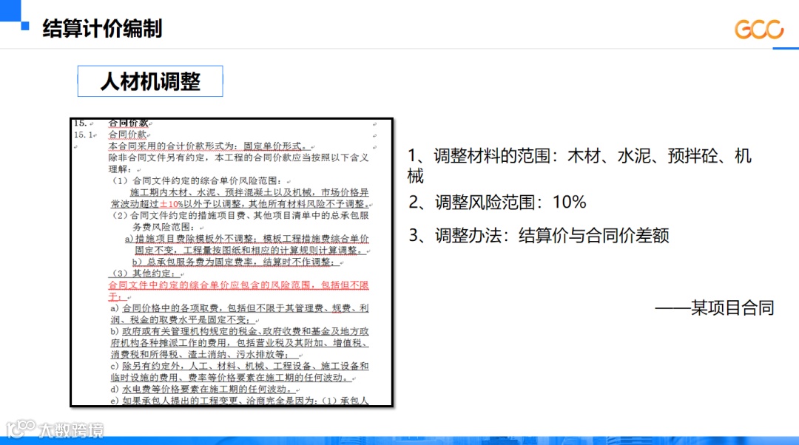Click the slide title 结算计价编制
The image size is (799, 445).
point(102,29)
